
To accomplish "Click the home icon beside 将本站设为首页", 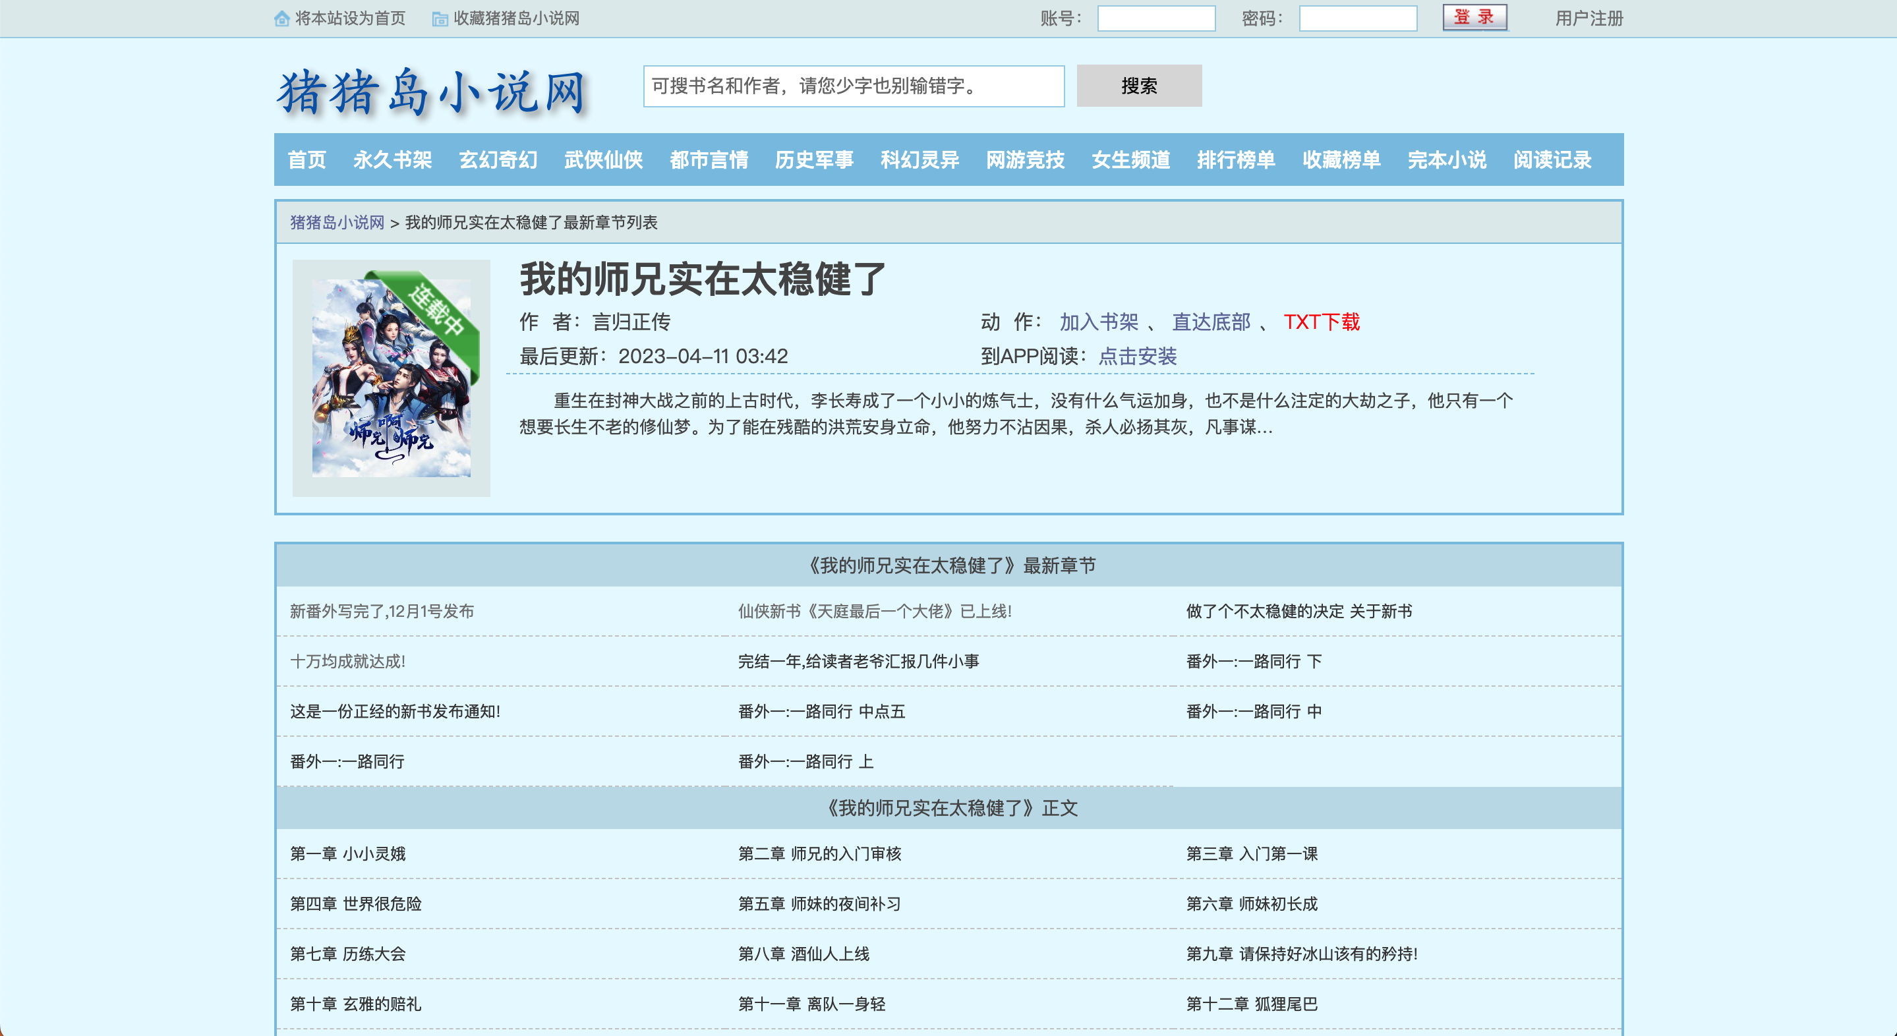I will tap(281, 18).
